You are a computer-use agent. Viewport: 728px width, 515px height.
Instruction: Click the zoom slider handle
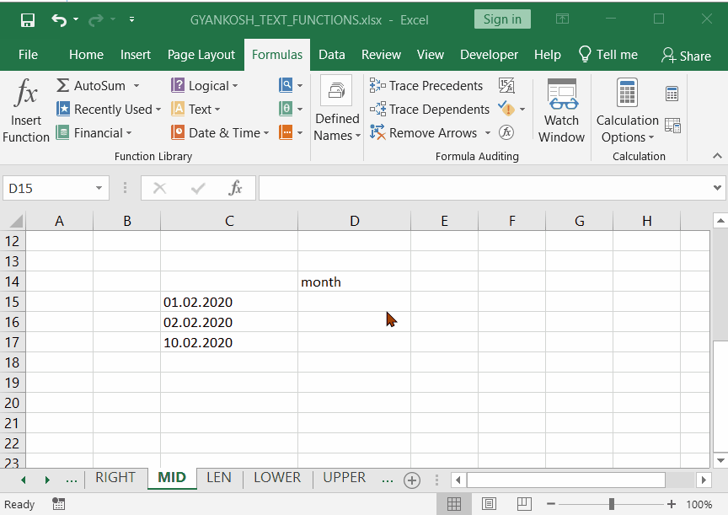click(612, 504)
